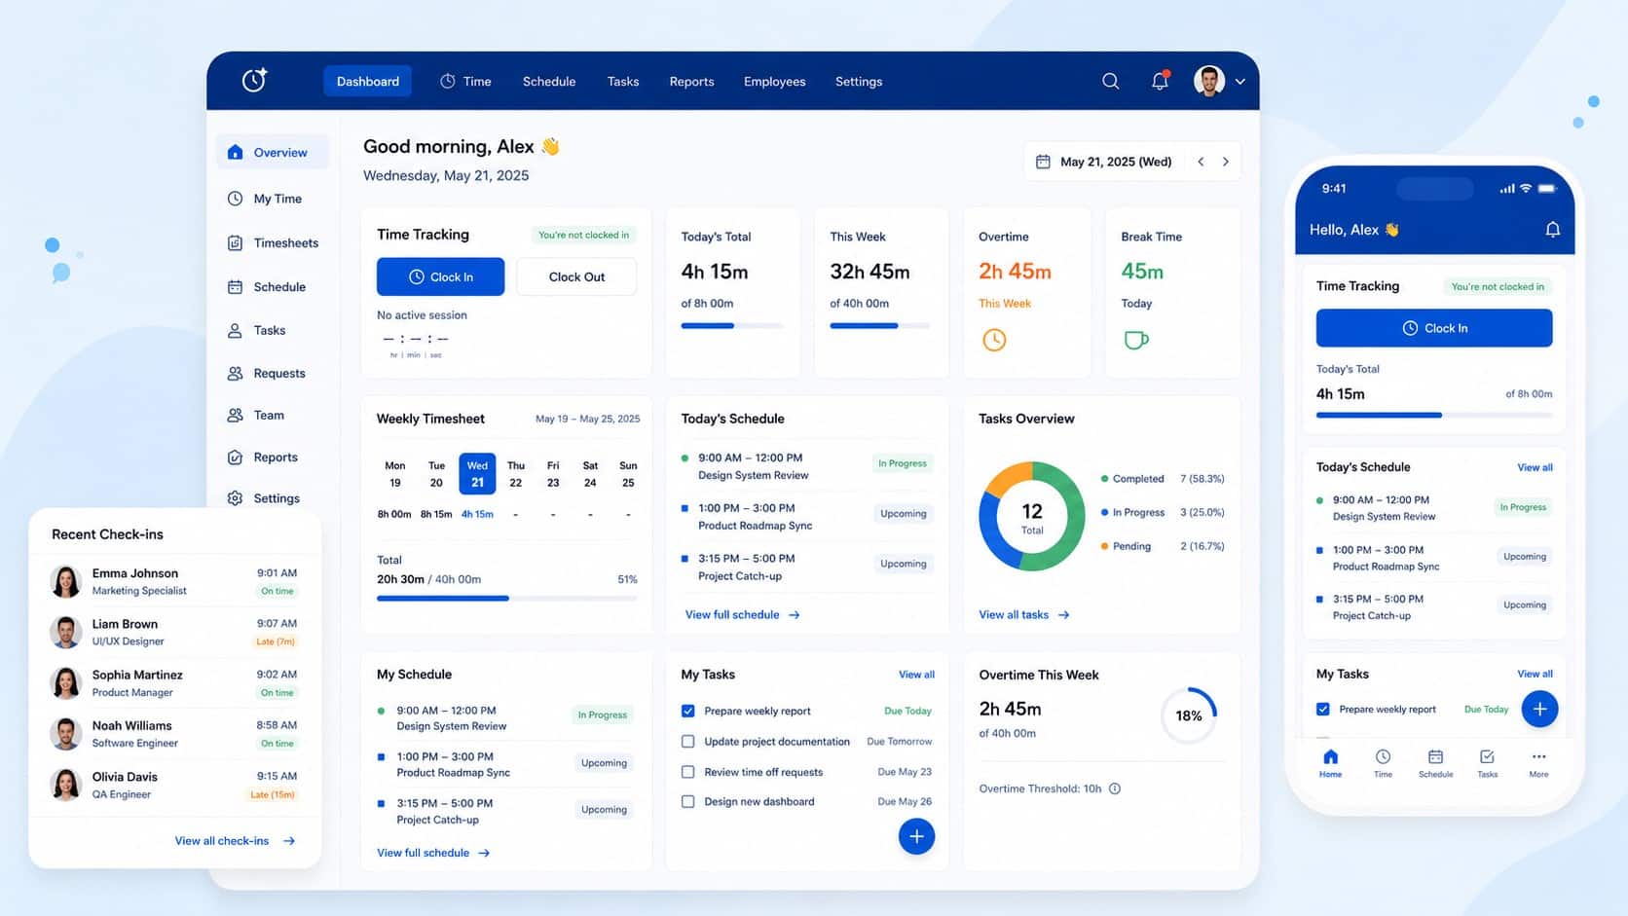Click the 18% overtime progress ring
Viewport: 1628px width, 916px height.
click(x=1189, y=715)
